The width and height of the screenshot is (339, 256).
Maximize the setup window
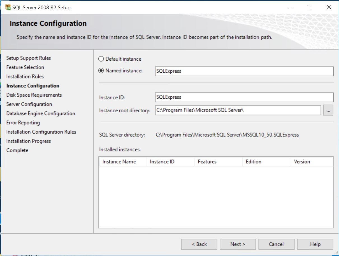(x=309, y=8)
